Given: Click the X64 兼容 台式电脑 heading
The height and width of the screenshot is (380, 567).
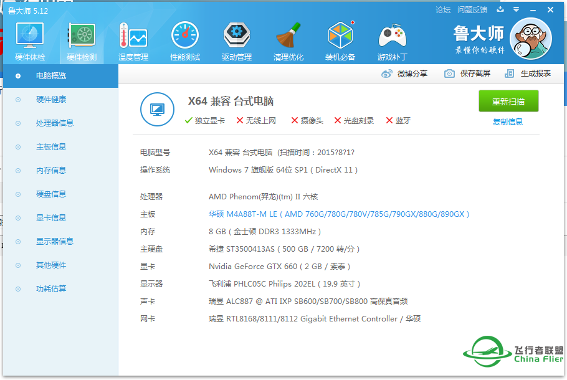Looking at the screenshot, I should tap(231, 102).
